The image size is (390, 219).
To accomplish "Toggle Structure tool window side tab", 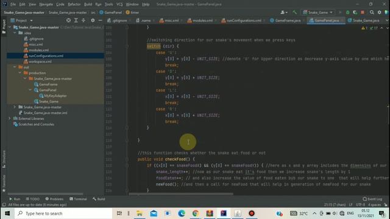I will click(4, 159).
